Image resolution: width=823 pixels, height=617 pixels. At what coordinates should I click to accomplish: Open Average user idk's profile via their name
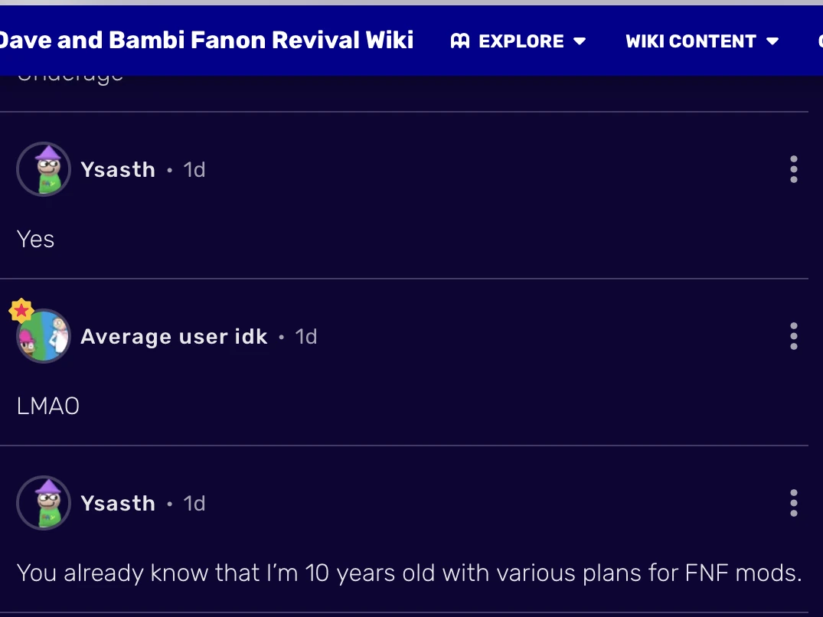174,336
